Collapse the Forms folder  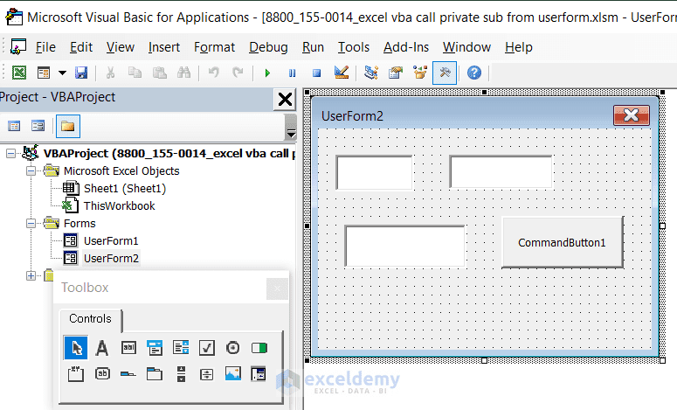tap(31, 224)
